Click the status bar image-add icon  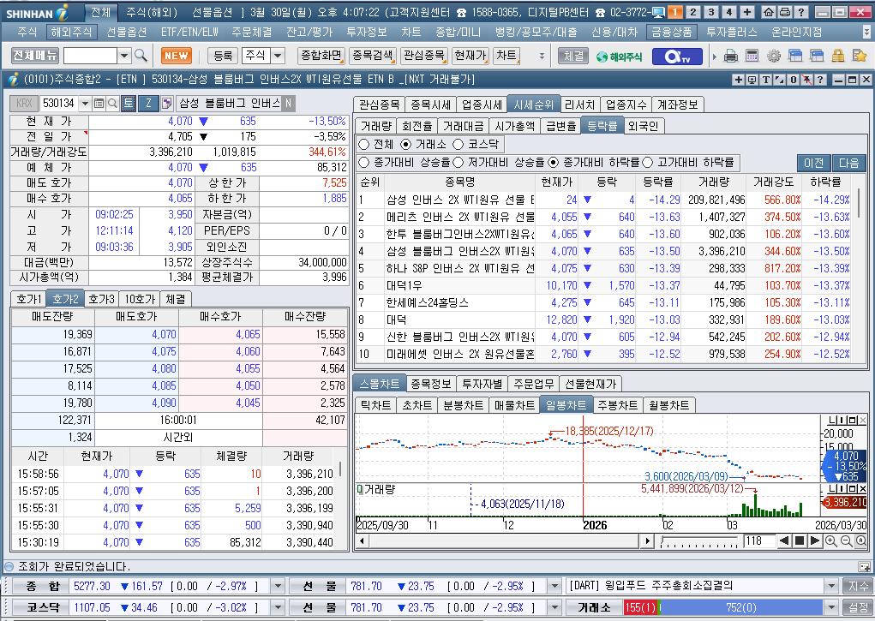click(865, 567)
